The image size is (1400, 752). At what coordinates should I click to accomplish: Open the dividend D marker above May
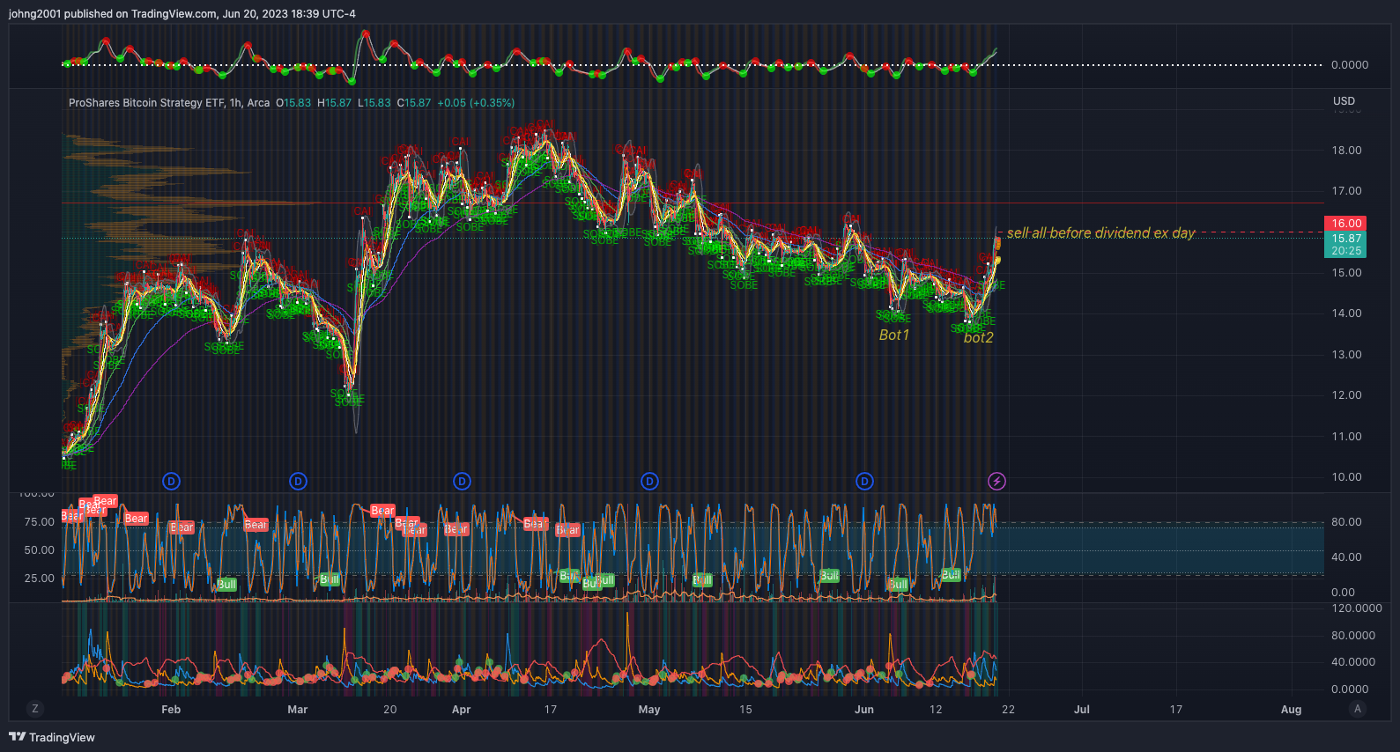(649, 481)
